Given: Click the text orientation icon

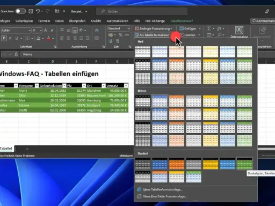Looking at the screenshot, I should (82, 30).
